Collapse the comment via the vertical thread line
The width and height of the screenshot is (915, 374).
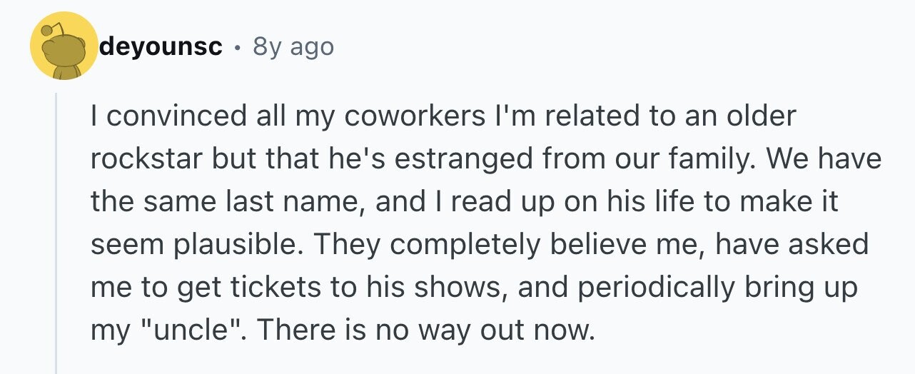pyautogui.click(x=56, y=233)
